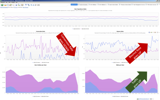Click the magnifying glass search icon
Screen dimensions: 160x100
click(13, 5)
